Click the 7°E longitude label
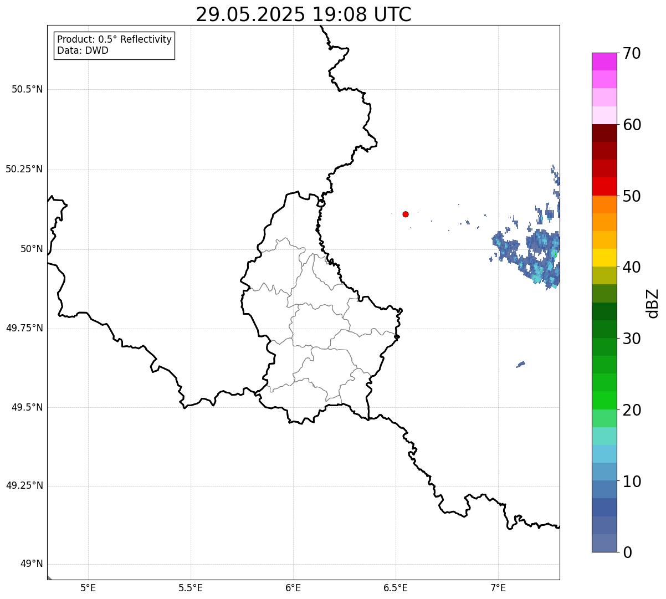The width and height of the screenshot is (666, 599). click(x=498, y=587)
